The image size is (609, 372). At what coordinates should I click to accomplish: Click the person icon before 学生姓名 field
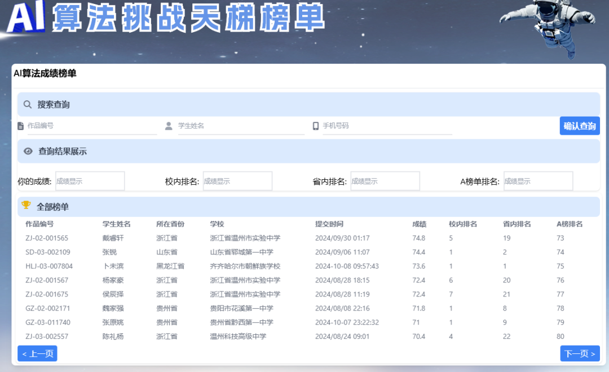(x=168, y=125)
